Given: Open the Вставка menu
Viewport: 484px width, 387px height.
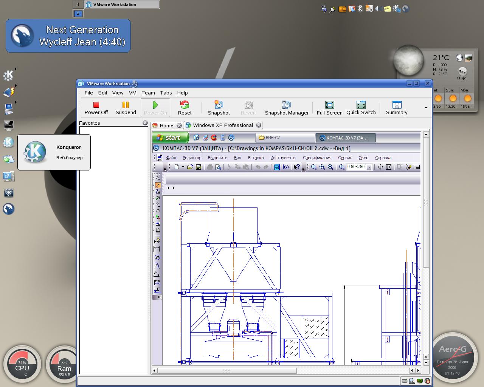Looking at the screenshot, I should (256, 158).
